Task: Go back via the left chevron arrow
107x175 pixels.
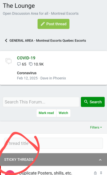Action: click(6, 40)
